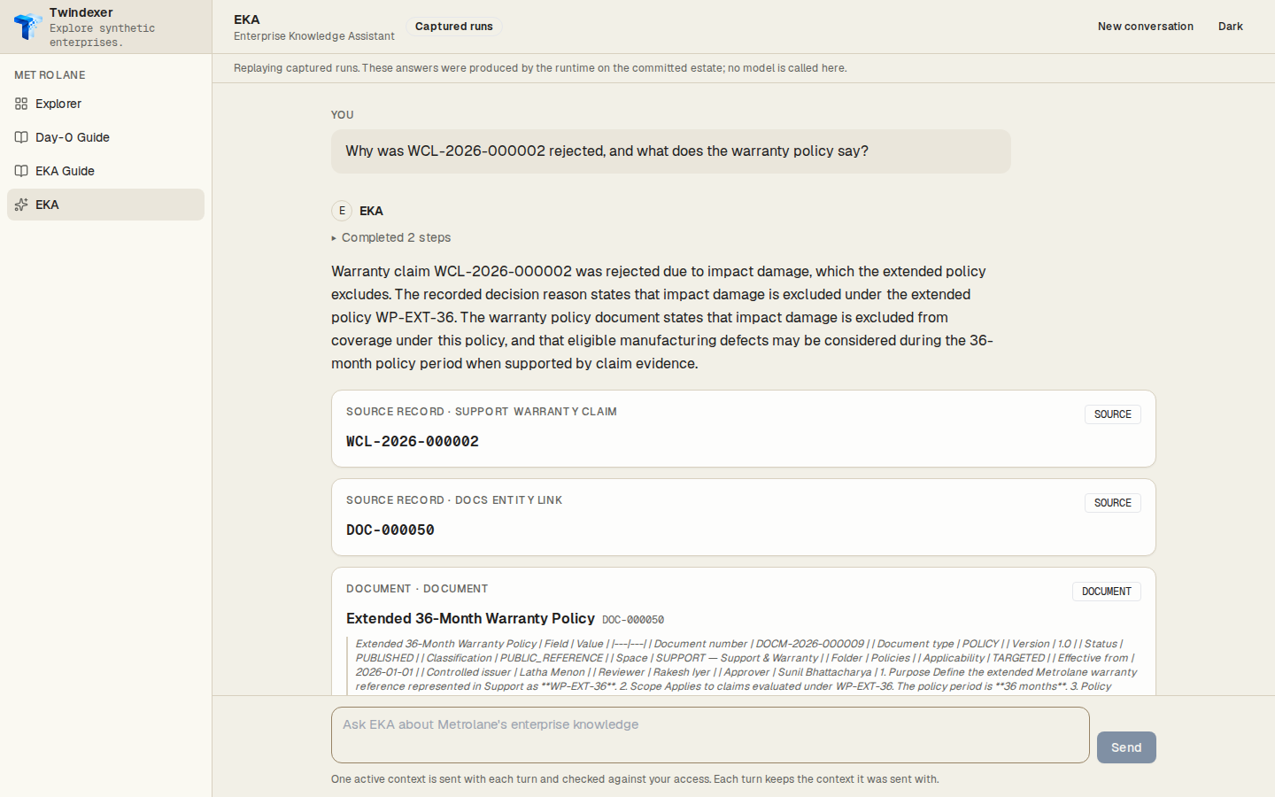This screenshot has height=797, width=1275.
Task: Click the SOURCE tag on the warranty claim card
Action: click(x=1113, y=414)
